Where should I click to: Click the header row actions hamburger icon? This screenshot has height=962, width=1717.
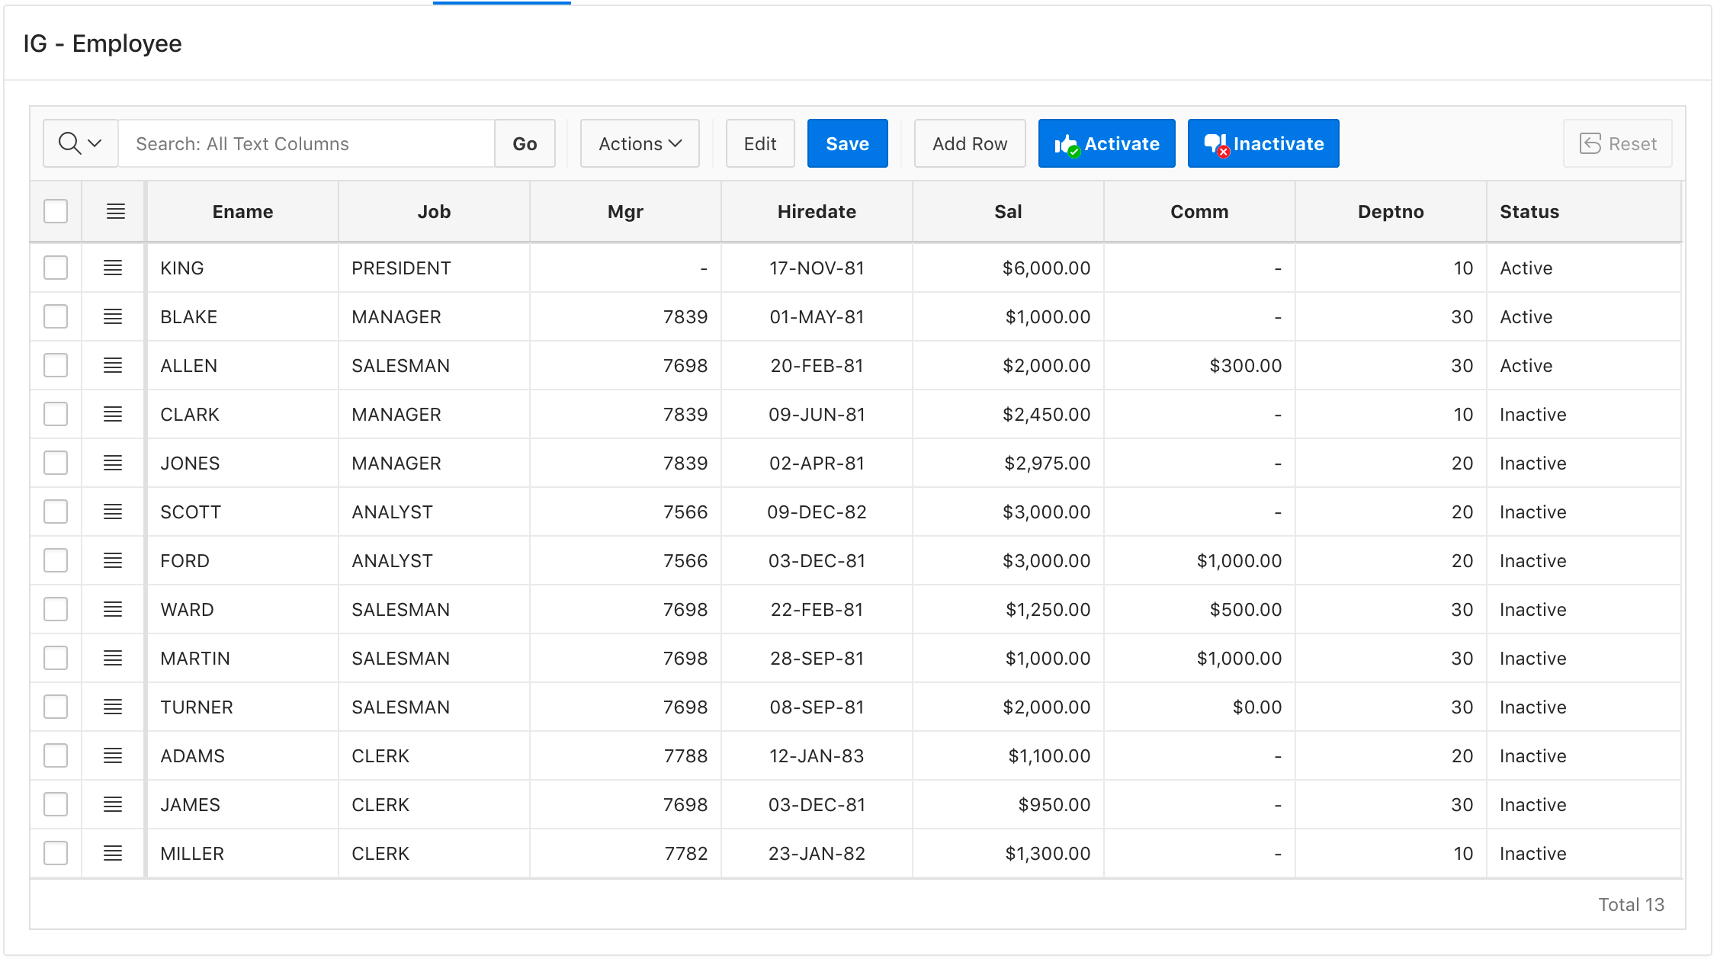pos(116,211)
